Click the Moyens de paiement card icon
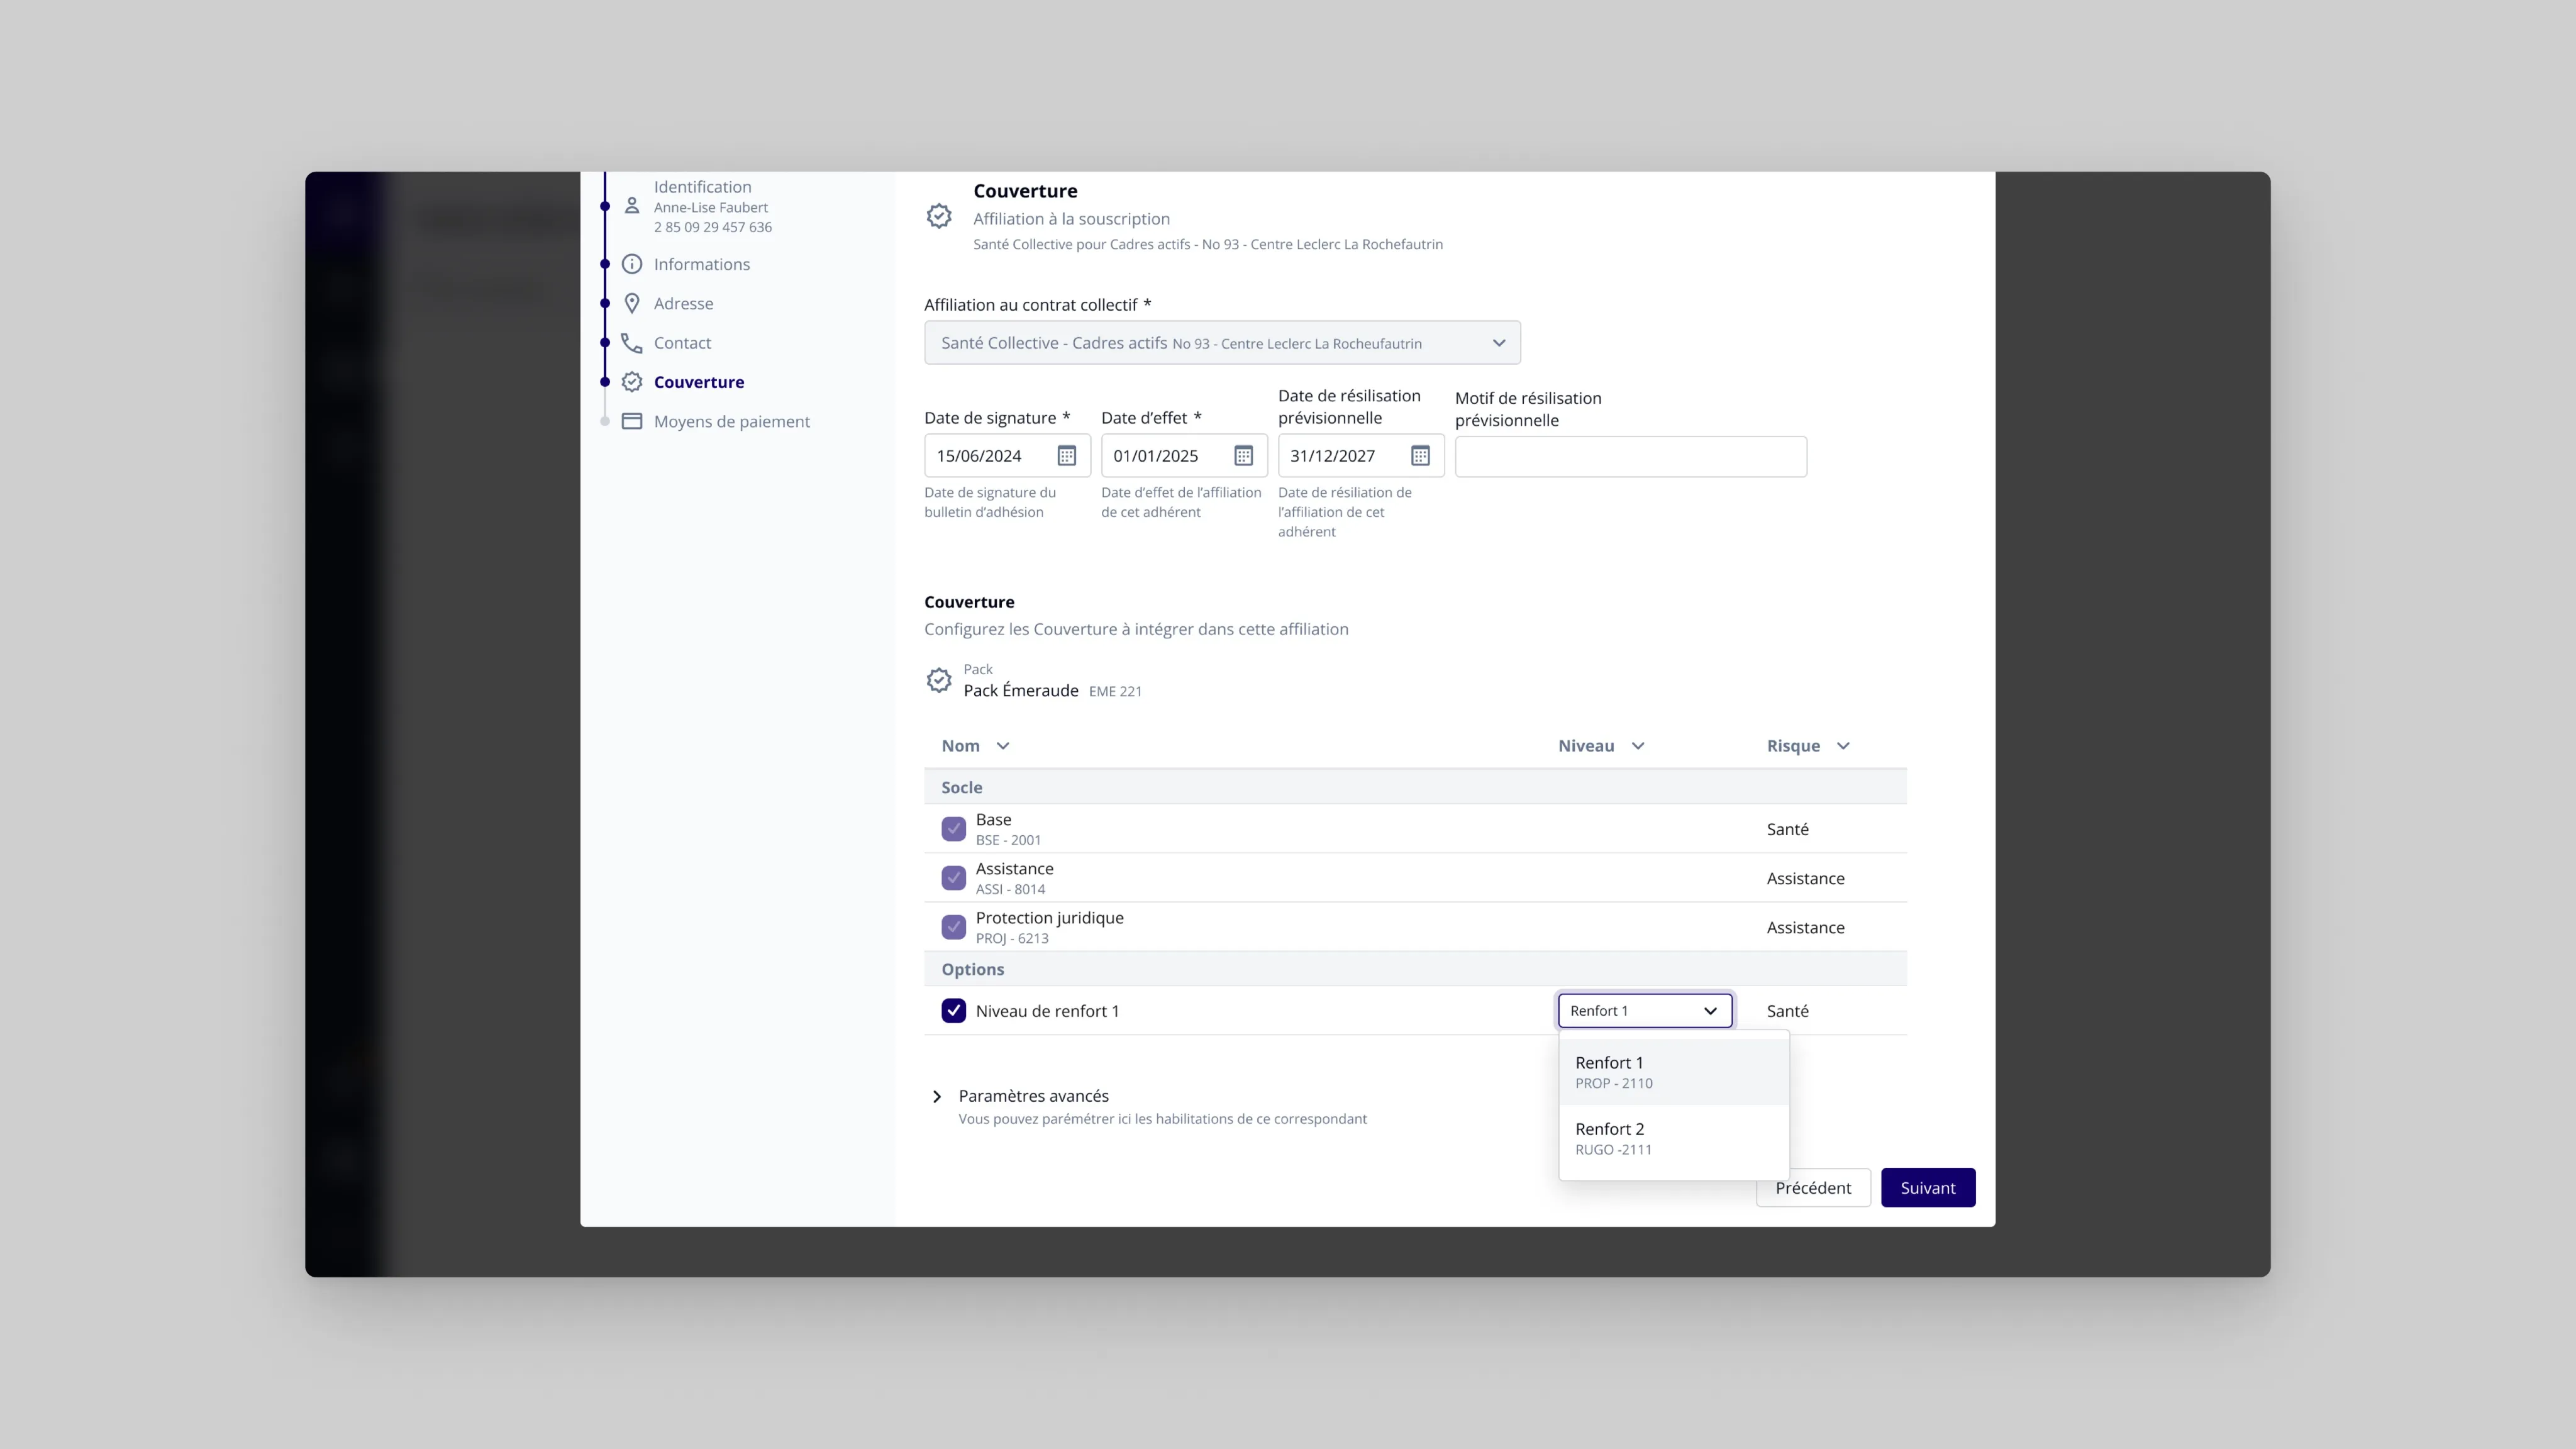Image resolution: width=2576 pixels, height=1449 pixels. point(632,421)
